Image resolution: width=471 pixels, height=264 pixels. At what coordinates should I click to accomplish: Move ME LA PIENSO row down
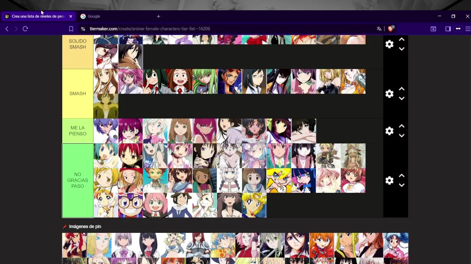click(402, 135)
